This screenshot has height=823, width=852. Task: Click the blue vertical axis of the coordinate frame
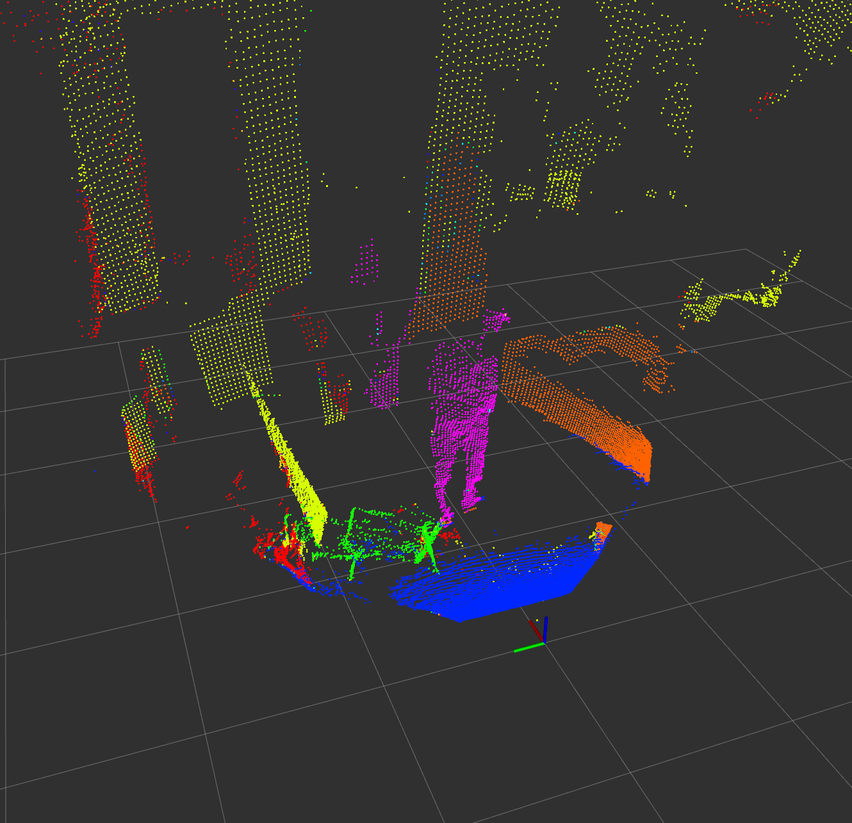545,628
